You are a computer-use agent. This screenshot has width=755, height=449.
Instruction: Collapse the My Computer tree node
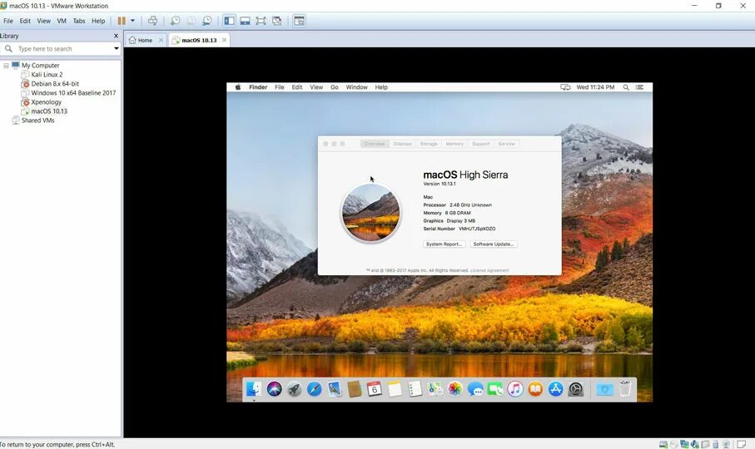point(6,66)
